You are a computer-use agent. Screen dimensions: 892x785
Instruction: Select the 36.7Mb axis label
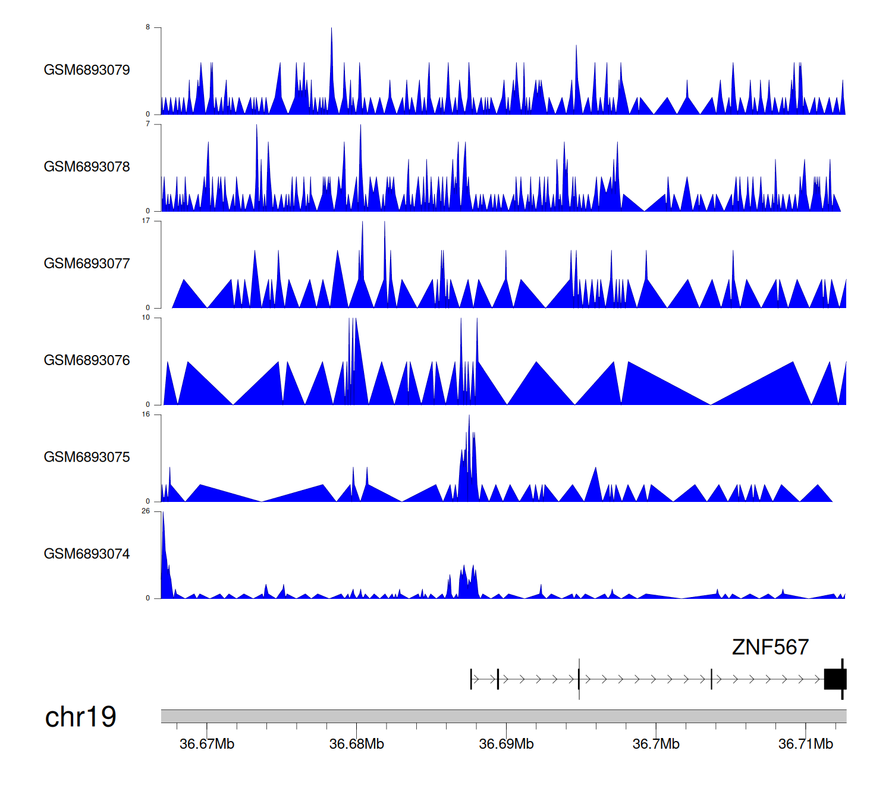656,744
